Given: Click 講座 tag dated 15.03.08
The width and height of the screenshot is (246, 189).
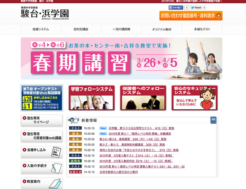Looking at the screenshot, I should click(75, 134).
